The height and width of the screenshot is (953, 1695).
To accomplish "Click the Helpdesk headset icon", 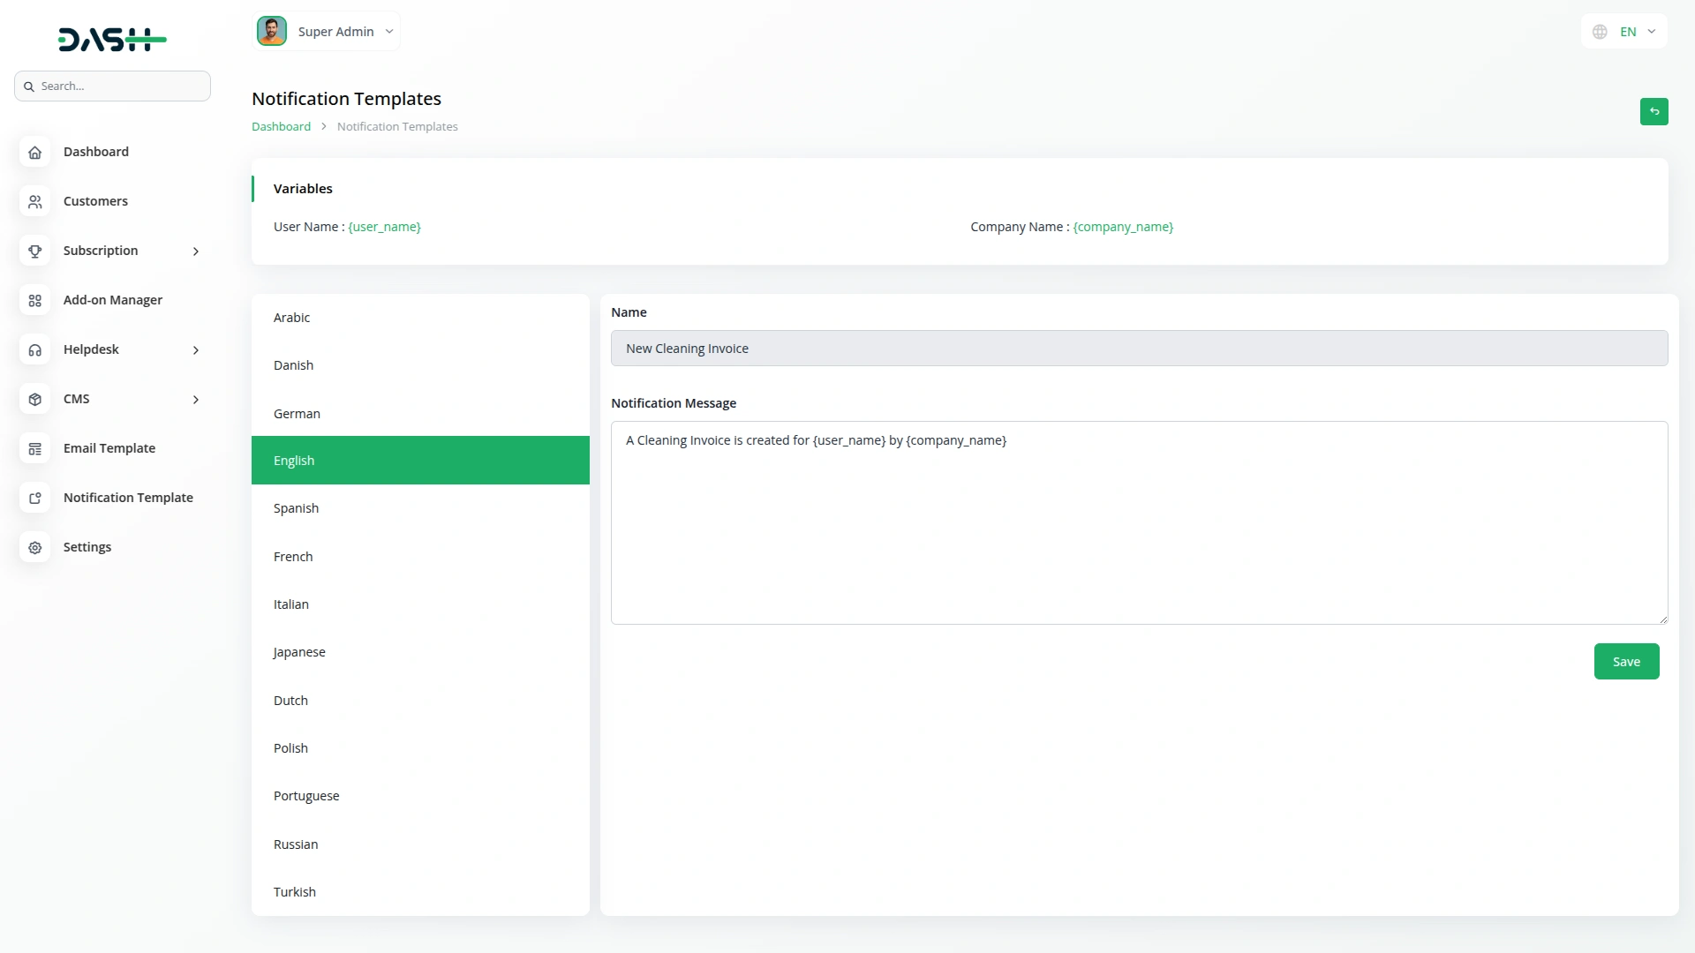I will click(x=35, y=349).
